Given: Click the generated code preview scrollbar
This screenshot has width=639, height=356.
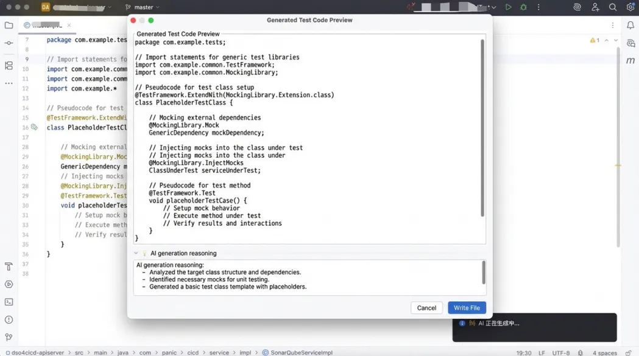Looking at the screenshot, I should tap(482, 128).
